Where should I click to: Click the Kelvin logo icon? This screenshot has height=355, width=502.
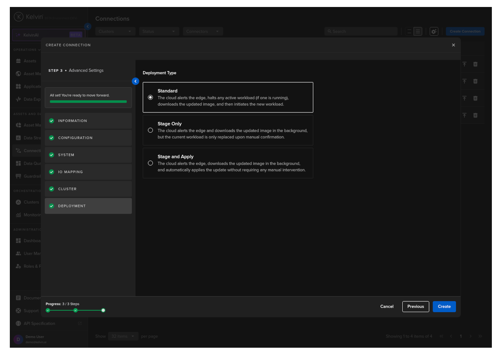coord(19,17)
